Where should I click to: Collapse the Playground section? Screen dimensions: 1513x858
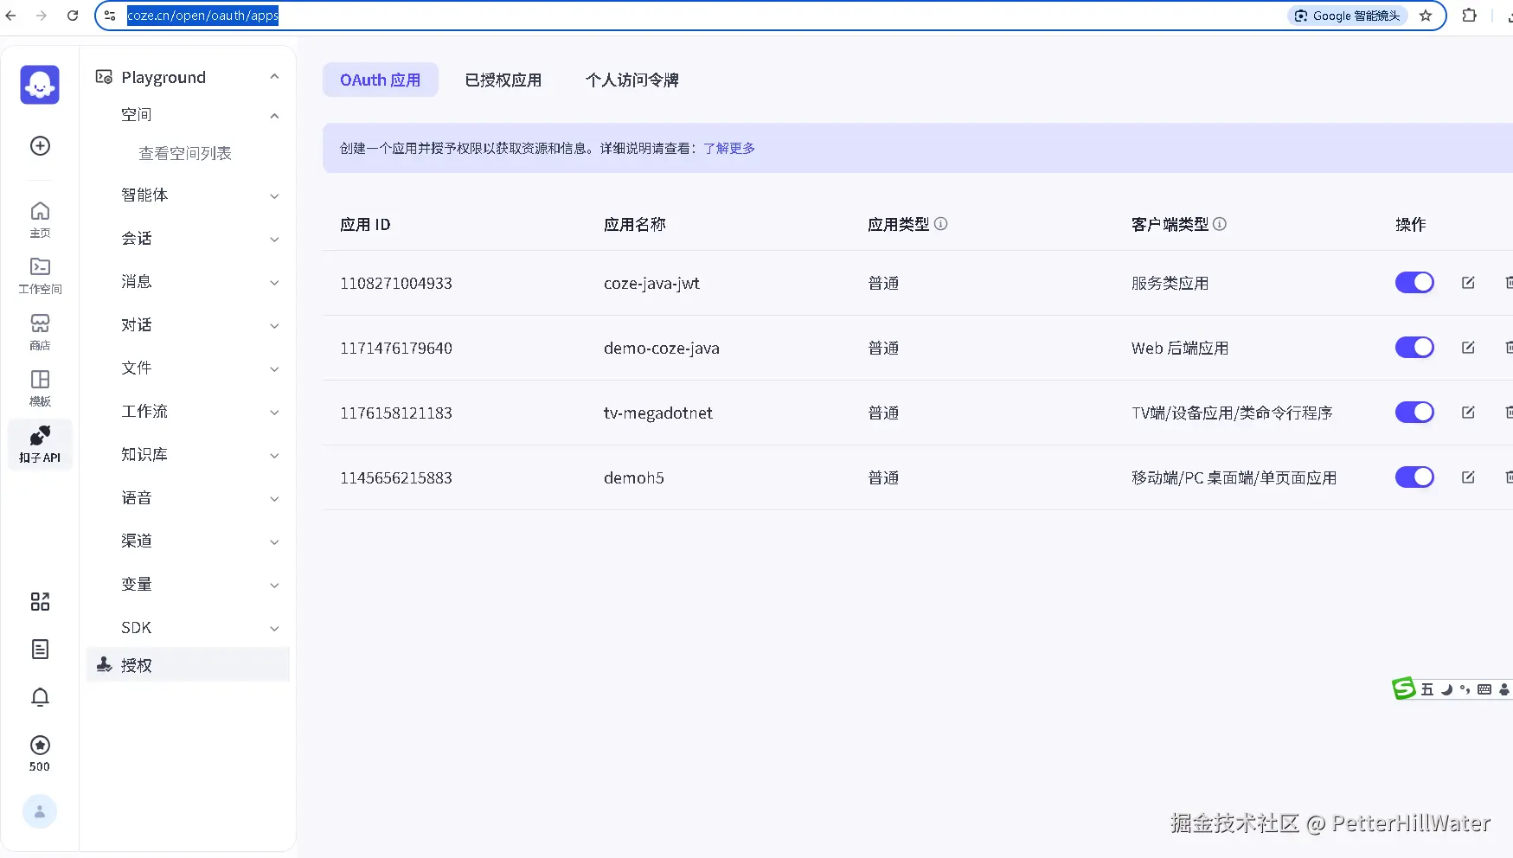tap(274, 77)
